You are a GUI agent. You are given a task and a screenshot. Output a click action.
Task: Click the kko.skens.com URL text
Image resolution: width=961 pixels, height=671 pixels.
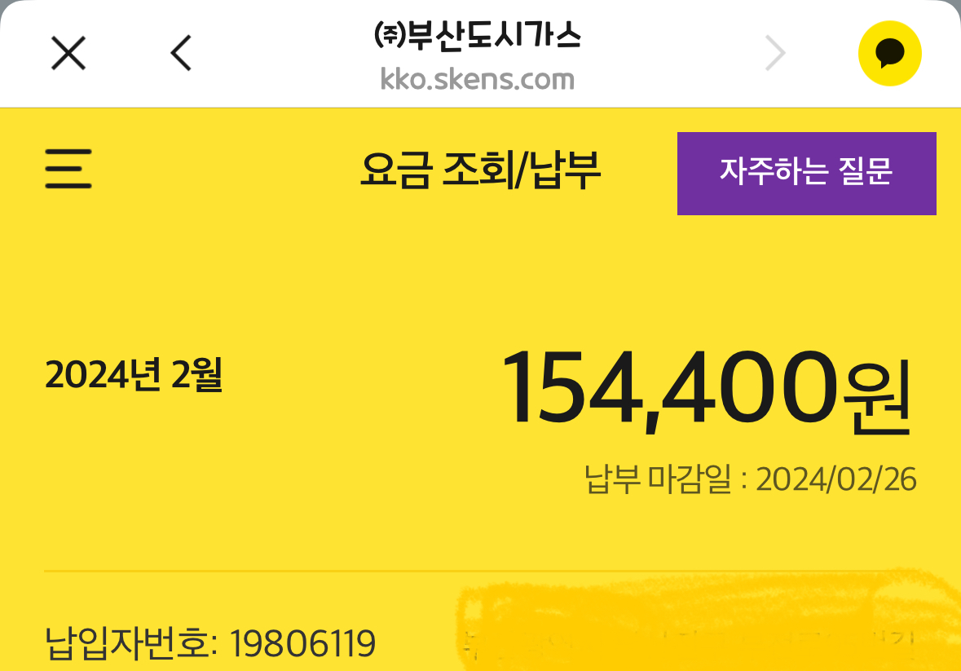coord(478,79)
